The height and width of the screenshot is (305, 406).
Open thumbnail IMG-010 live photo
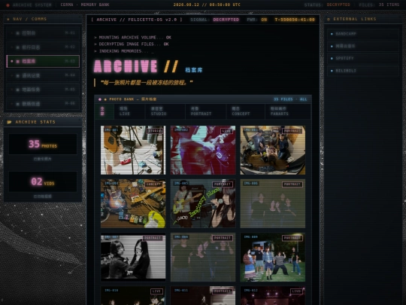click(133, 296)
